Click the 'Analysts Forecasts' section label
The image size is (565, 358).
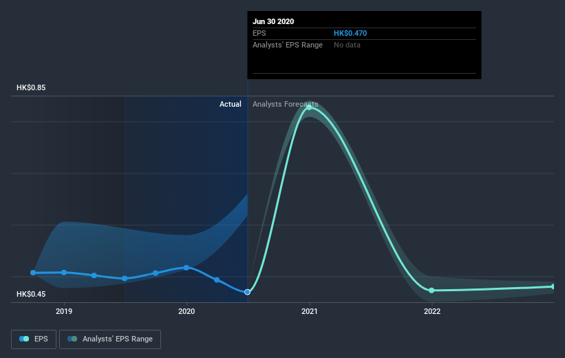pyautogui.click(x=285, y=104)
